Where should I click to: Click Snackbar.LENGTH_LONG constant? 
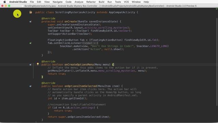coord(152,46)
